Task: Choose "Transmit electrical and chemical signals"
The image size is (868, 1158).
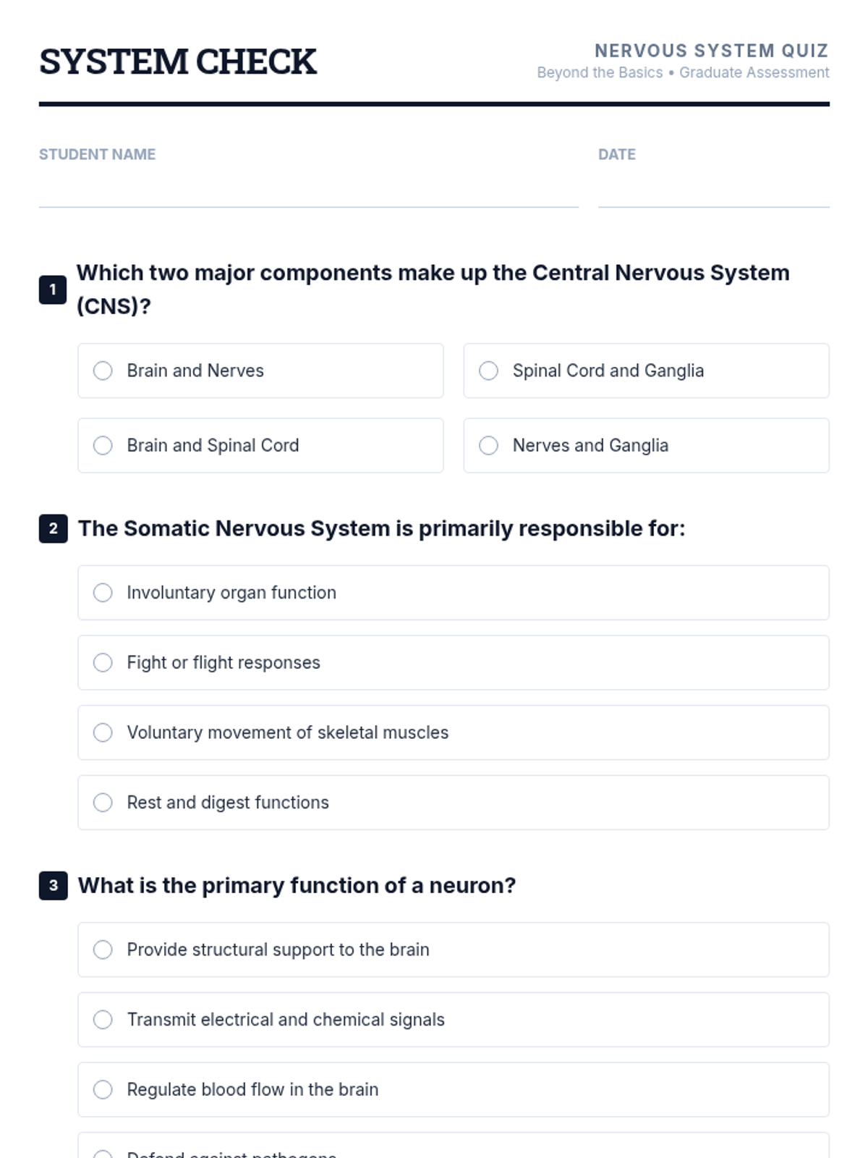Action: click(103, 1020)
